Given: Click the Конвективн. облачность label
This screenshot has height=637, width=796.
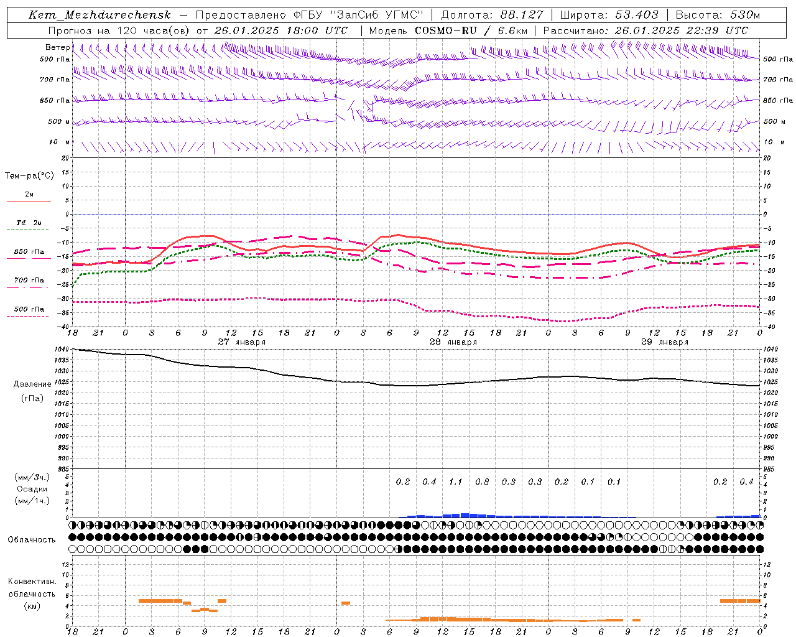Looking at the screenshot, I should [x=32, y=588].
